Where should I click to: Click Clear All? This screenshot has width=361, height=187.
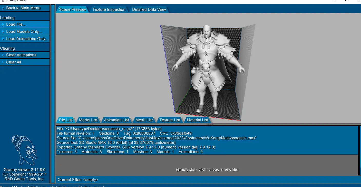pyautogui.click(x=25, y=62)
